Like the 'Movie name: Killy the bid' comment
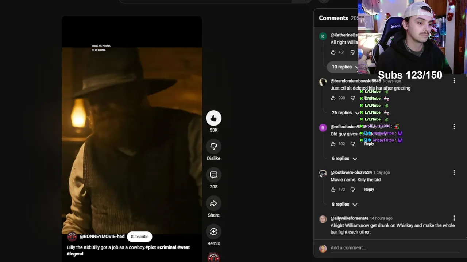The width and height of the screenshot is (467, 262). pyautogui.click(x=333, y=190)
